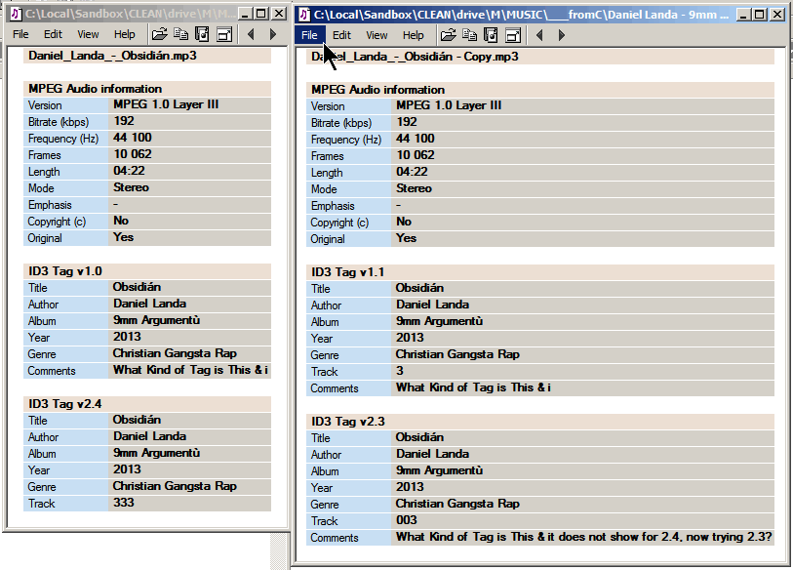This screenshot has height=570, width=793.
Task: Open the Edit menu in the left window
Action: (x=53, y=34)
